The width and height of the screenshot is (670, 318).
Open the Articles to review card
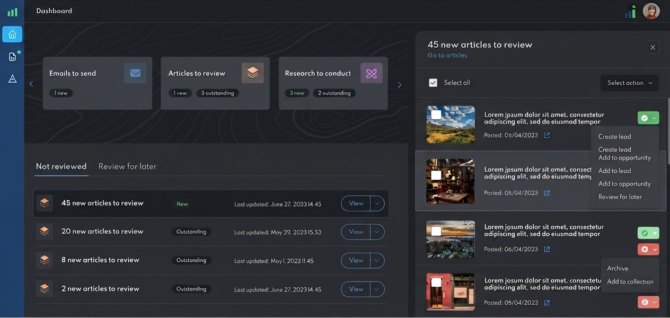click(215, 83)
